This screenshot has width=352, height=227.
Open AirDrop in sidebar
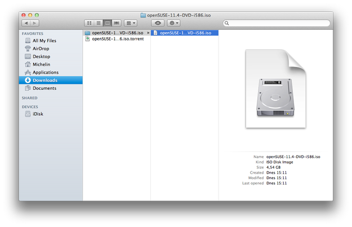point(51,48)
